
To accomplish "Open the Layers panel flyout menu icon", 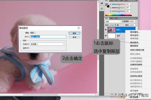I will pyautogui.click(x=136, y=18).
